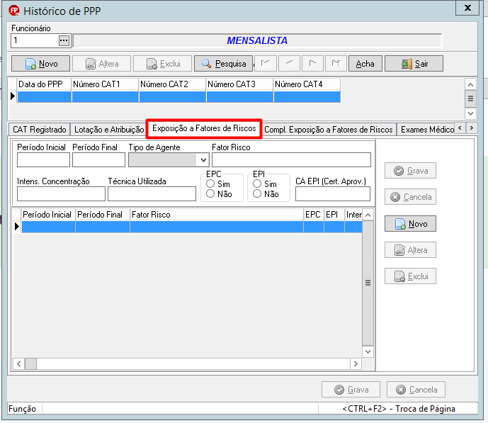
Task: Click risk grid horizontal scroll right arrow
Action: (356, 363)
